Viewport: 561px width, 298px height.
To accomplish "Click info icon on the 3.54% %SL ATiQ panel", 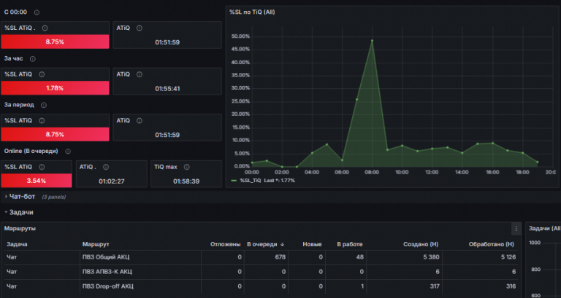I will pyautogui.click(x=42, y=168).
